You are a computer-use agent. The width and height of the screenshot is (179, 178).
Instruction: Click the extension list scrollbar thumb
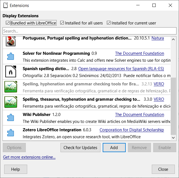pos(173,106)
